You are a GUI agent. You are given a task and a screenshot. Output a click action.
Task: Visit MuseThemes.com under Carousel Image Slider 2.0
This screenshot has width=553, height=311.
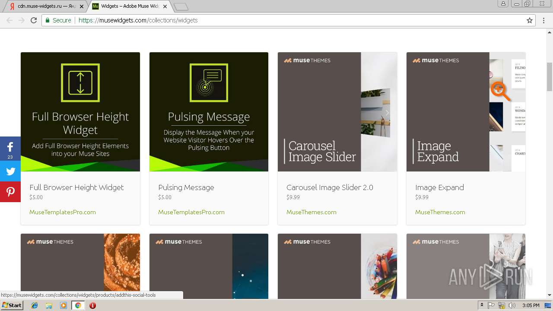coord(311,212)
